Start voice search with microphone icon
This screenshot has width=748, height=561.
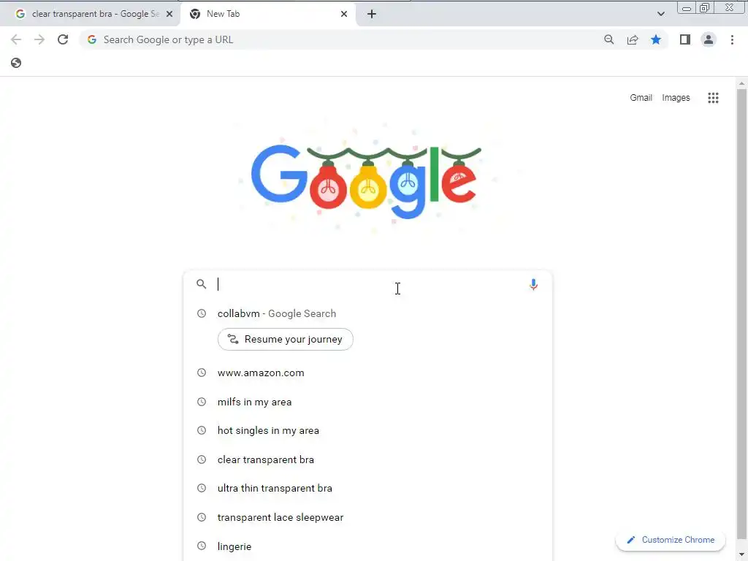[x=533, y=285]
